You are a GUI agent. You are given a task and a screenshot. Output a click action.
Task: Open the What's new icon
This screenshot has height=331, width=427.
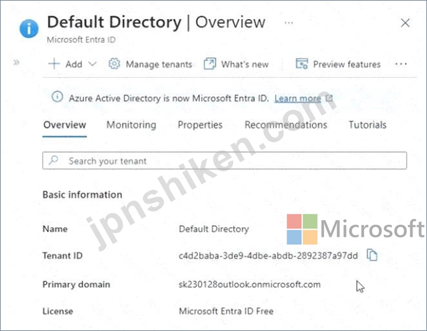click(x=209, y=64)
